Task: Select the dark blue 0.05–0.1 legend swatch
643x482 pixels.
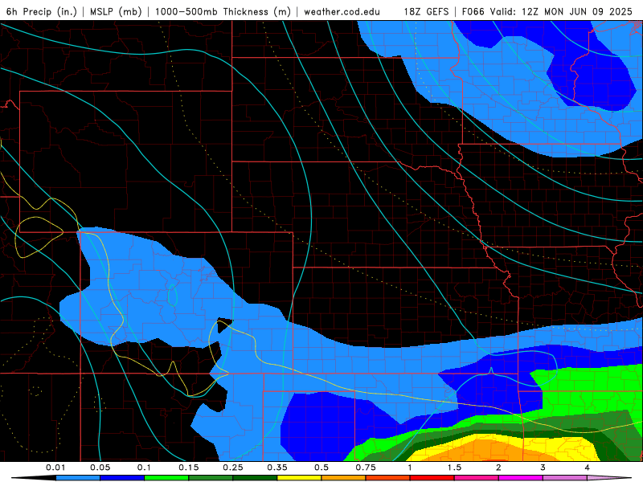Action: point(122,478)
